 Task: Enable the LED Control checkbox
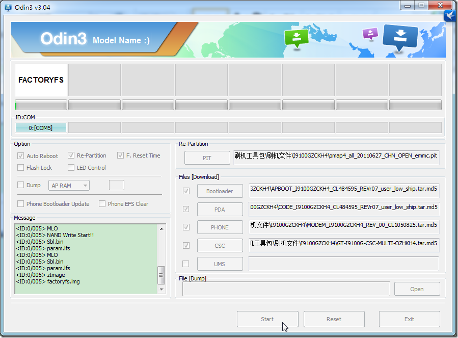[71, 168]
